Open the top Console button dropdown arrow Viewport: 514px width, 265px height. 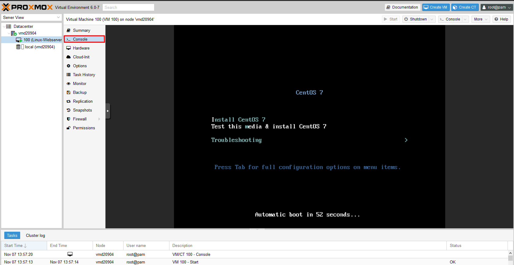click(x=465, y=19)
